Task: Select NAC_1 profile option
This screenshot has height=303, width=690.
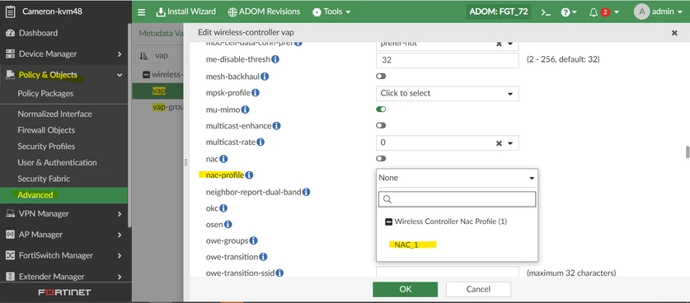Action: point(406,245)
